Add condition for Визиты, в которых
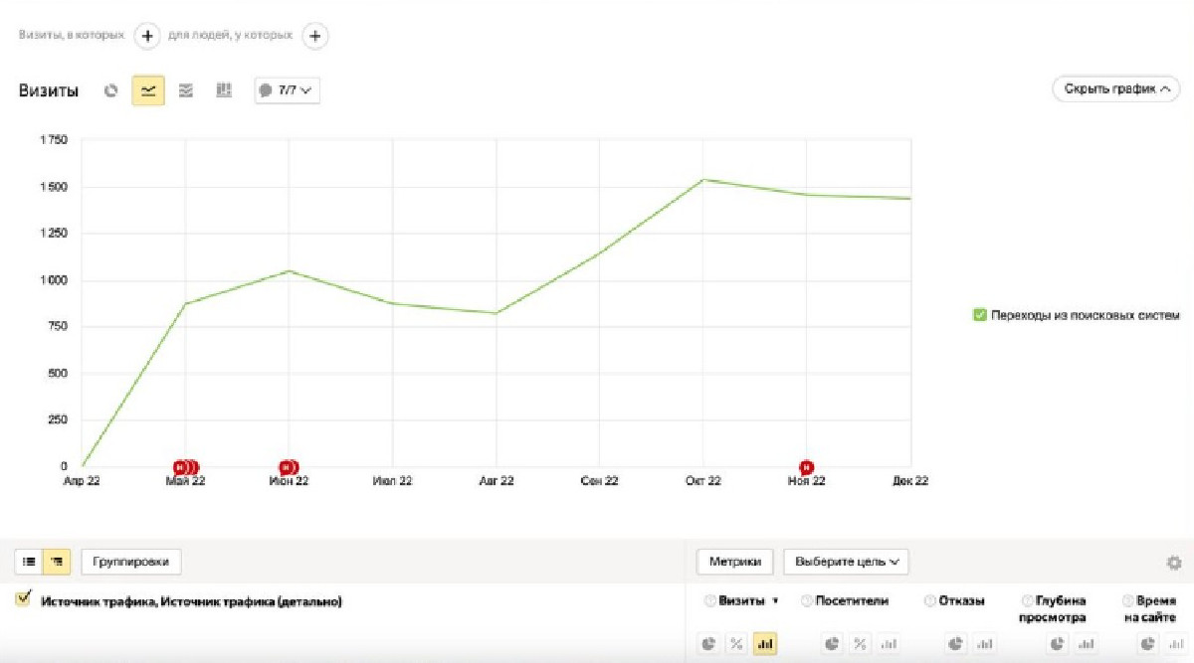This screenshot has width=1194, height=663. (146, 36)
